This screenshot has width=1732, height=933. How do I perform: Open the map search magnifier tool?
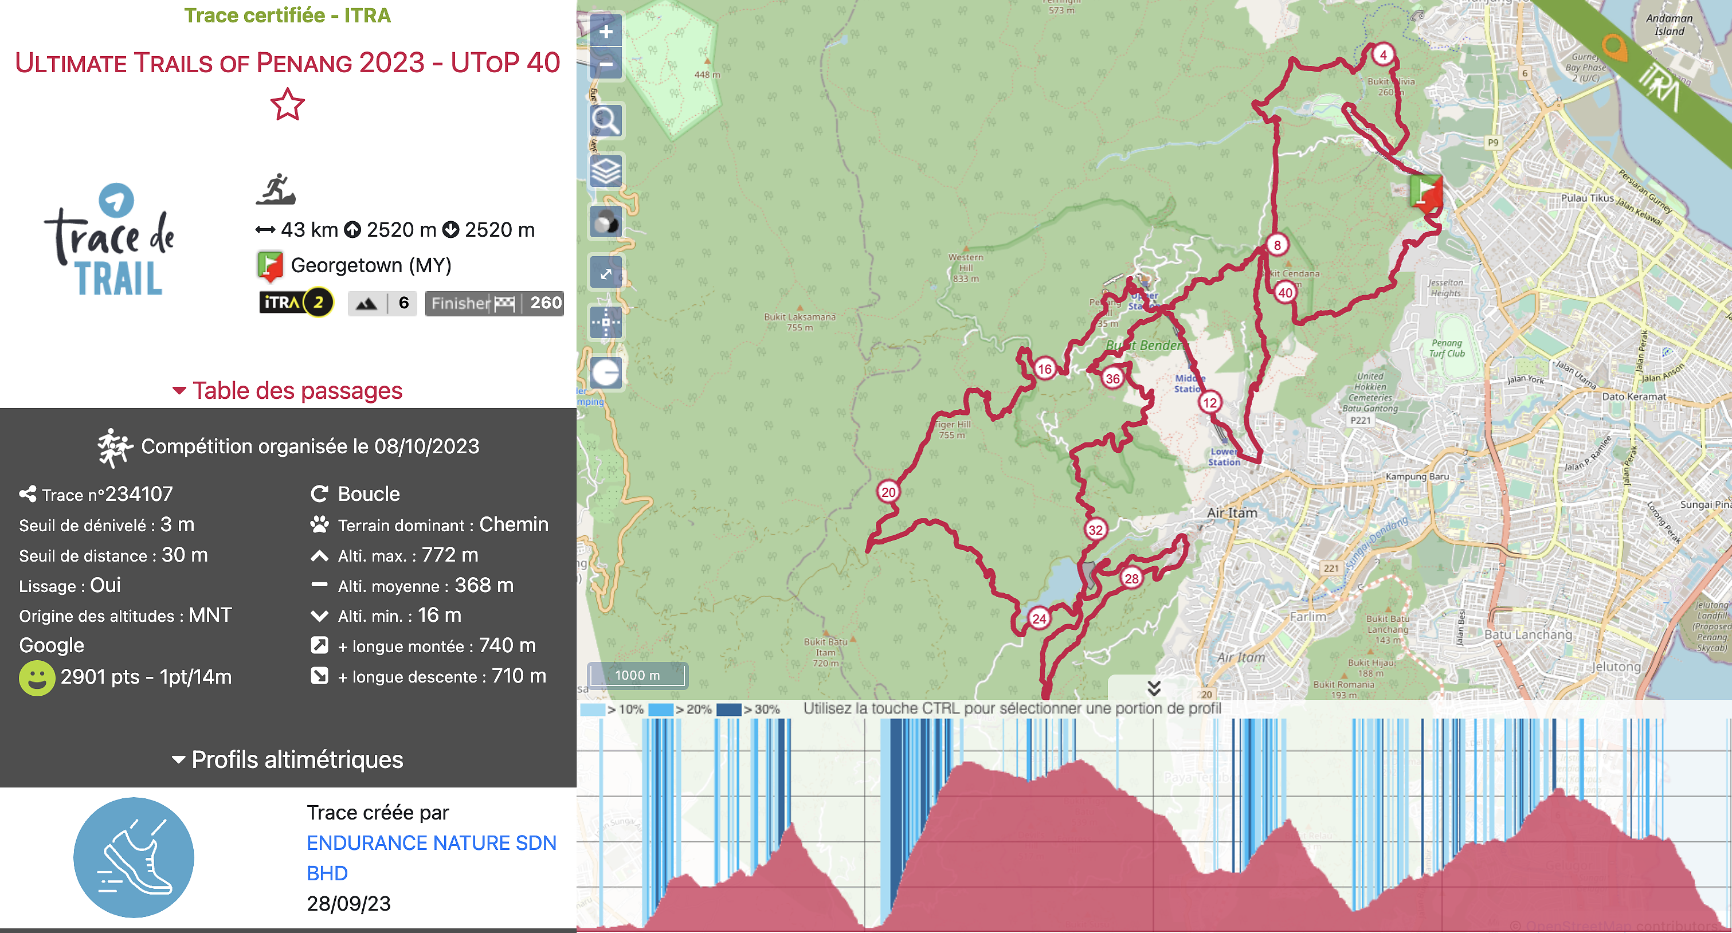(606, 121)
